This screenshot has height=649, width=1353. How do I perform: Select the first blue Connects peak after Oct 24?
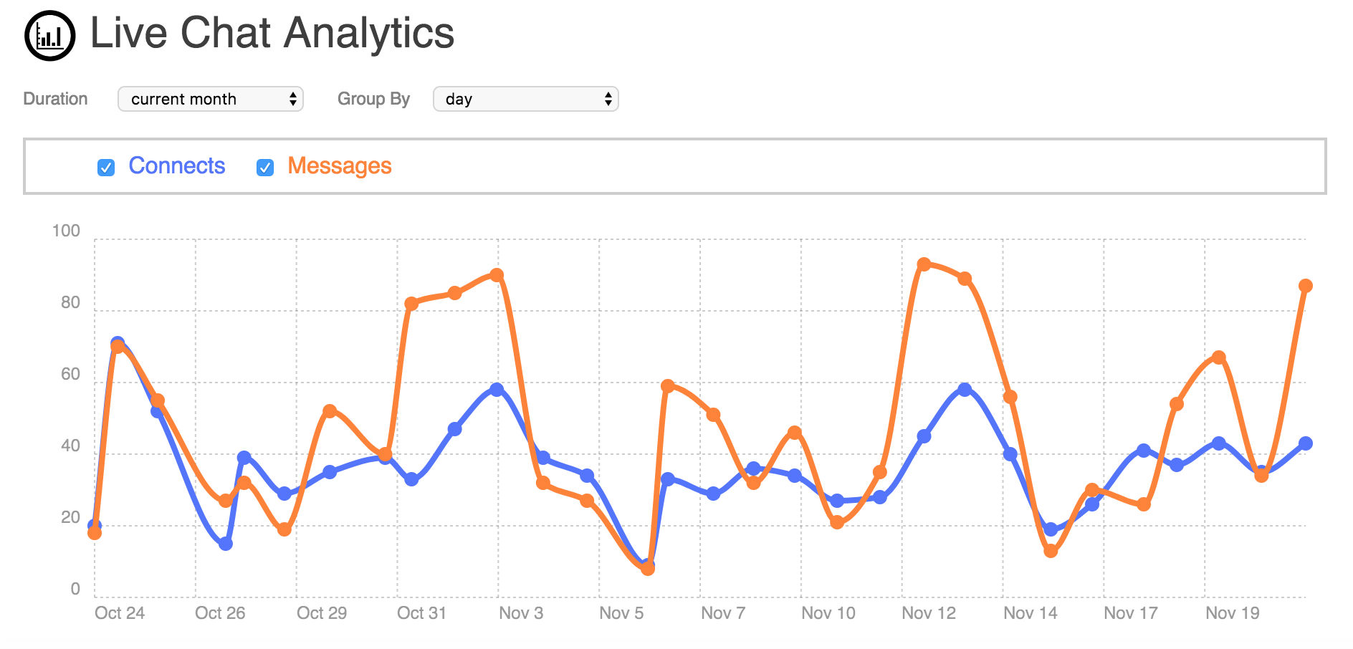118,343
